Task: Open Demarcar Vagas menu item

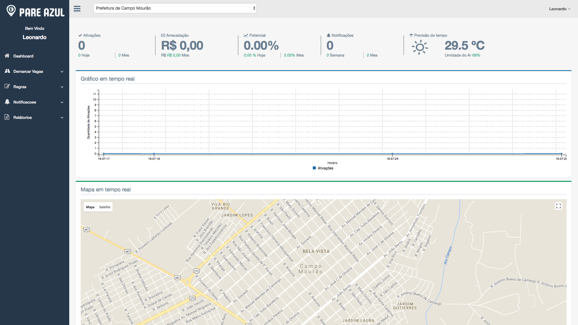Action: pyautogui.click(x=35, y=71)
